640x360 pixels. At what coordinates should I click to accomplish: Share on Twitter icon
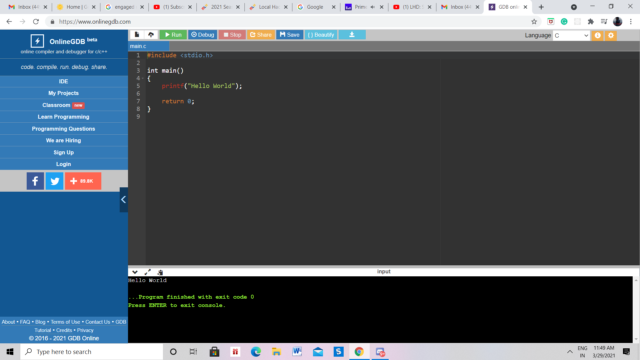click(54, 181)
